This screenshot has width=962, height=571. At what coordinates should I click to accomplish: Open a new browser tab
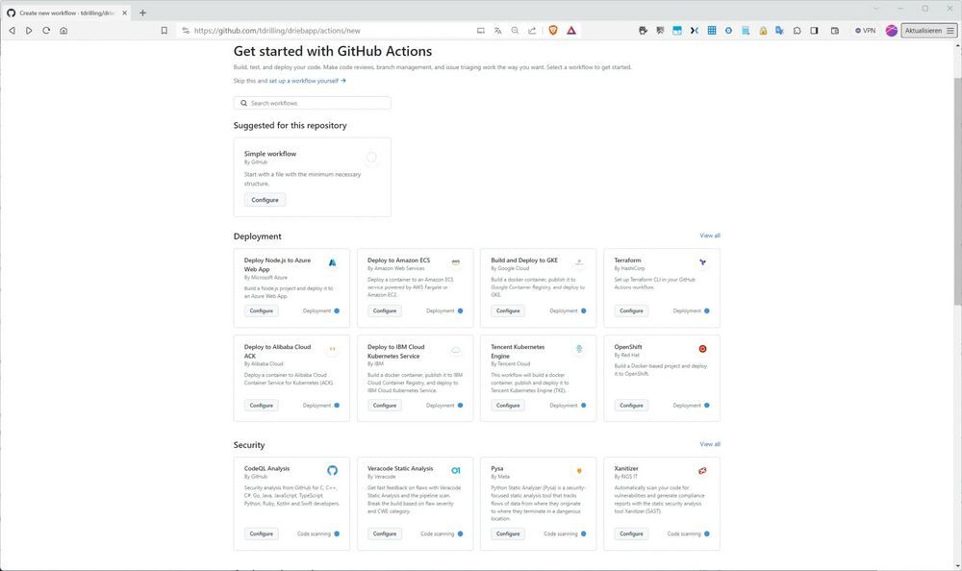(x=142, y=11)
